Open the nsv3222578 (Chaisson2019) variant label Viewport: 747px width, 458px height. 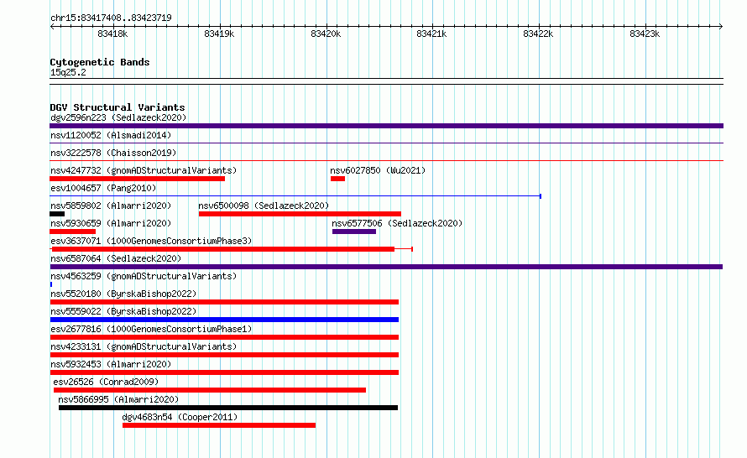(113, 153)
